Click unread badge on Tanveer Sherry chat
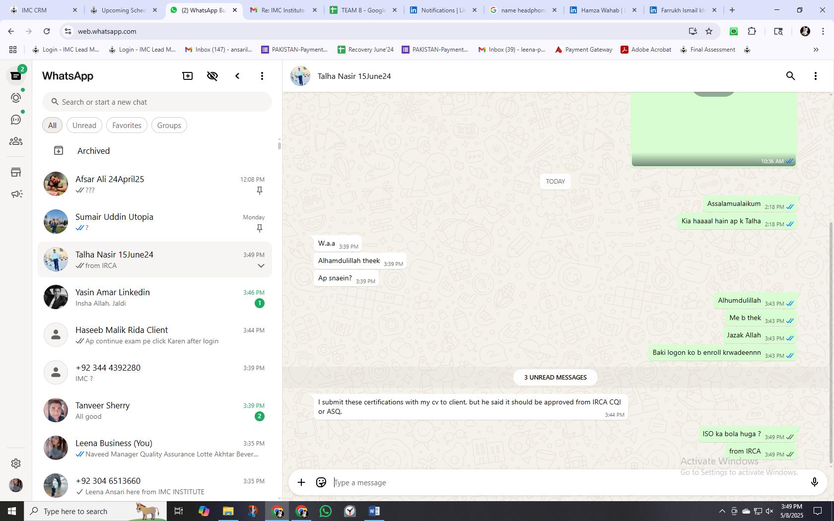834x521 pixels. click(x=259, y=416)
